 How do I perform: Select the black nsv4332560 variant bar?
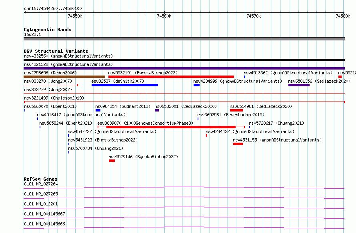click(x=184, y=60)
